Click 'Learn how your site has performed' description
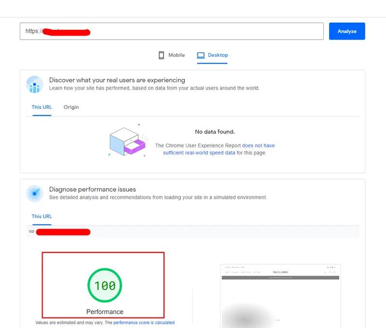The height and width of the screenshot is (328, 386). click(x=154, y=88)
